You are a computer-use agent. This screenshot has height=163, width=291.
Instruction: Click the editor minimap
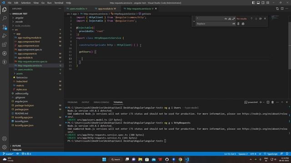click(x=275, y=17)
